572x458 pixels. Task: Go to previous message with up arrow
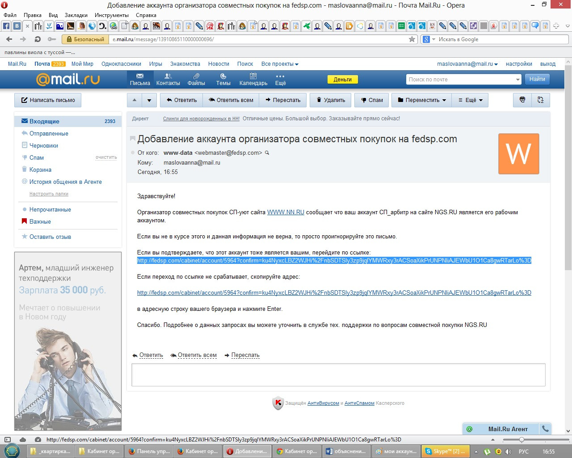point(135,100)
